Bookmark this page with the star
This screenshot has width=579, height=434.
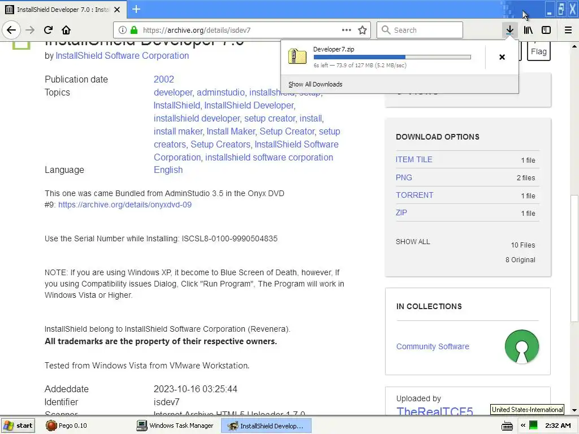tap(362, 30)
